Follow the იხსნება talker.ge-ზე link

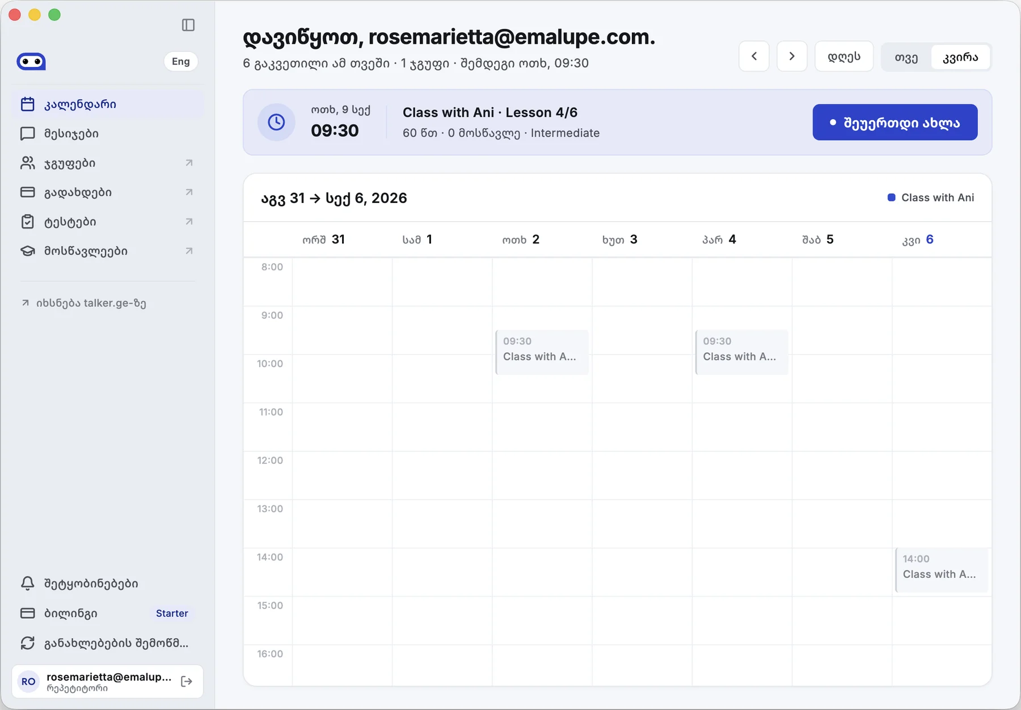pyautogui.click(x=84, y=303)
